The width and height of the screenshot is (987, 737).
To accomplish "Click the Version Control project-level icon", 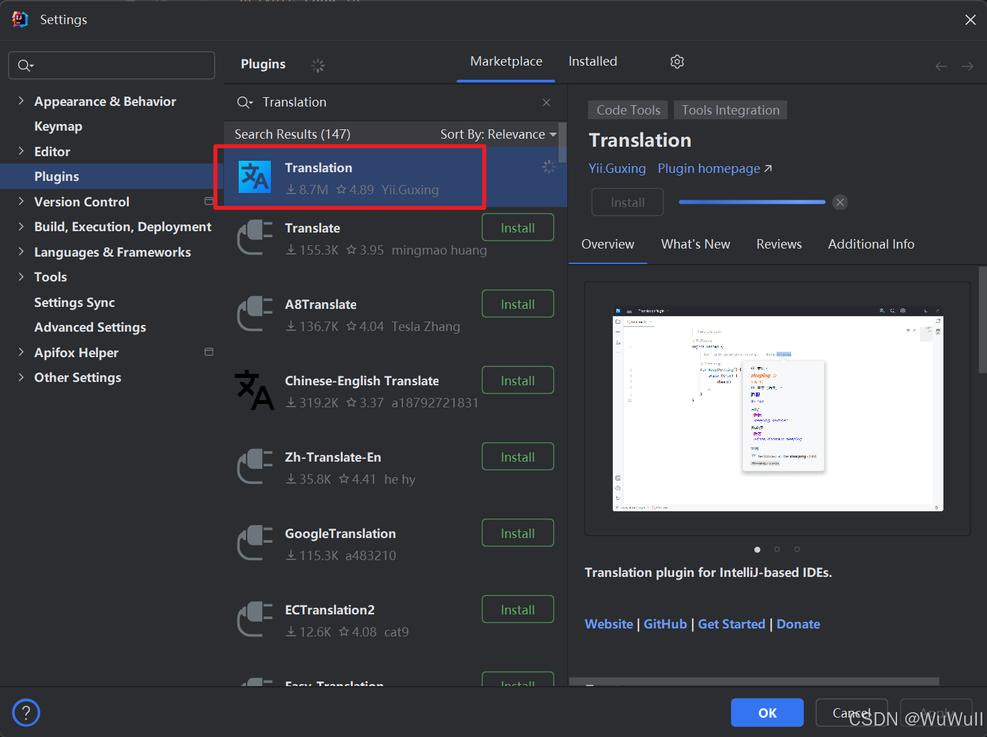I will click(x=209, y=201).
